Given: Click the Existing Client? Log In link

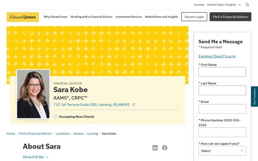Looking at the screenshot, I should 217,56.
